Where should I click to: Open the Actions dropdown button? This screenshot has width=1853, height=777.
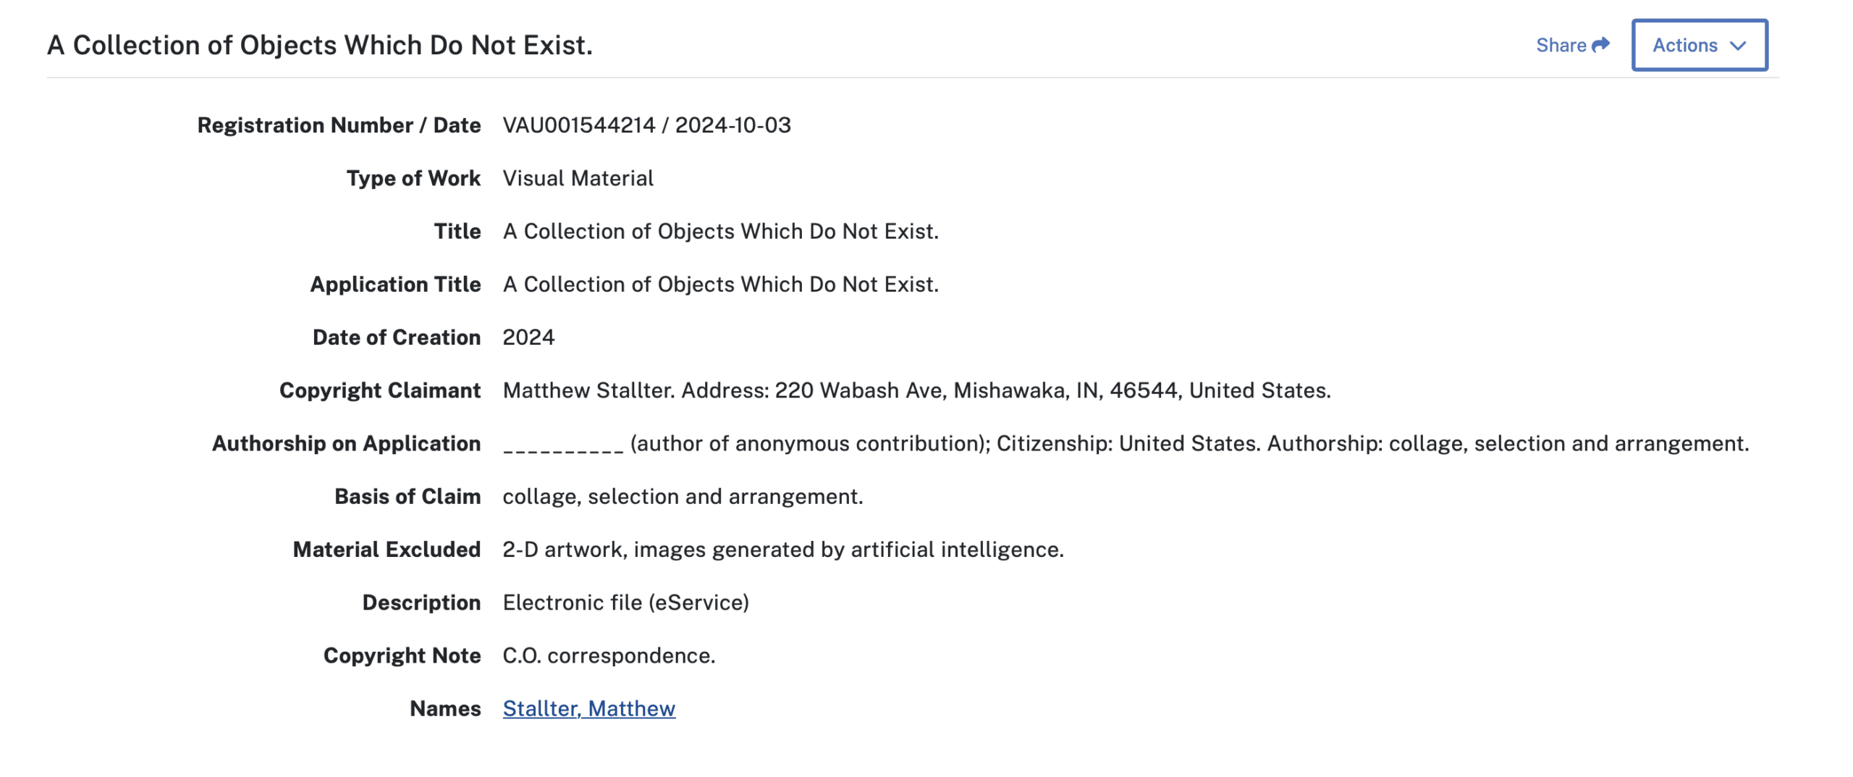[1700, 45]
